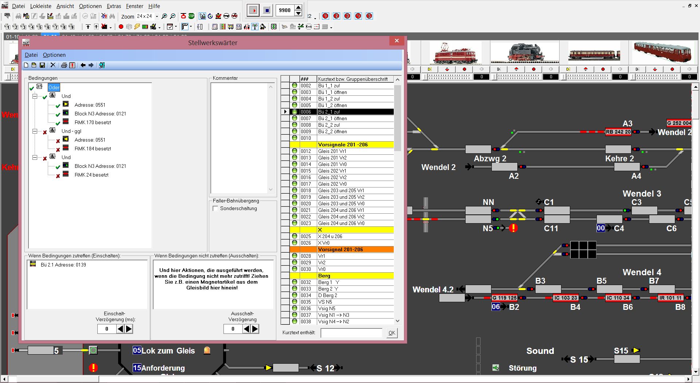Select the black steam locomotive thumbnail

pyautogui.click(x=524, y=53)
